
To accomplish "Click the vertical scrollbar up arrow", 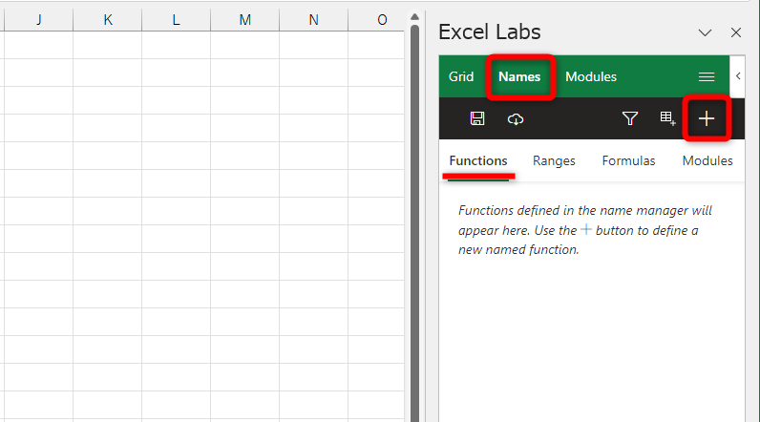I will click(x=414, y=17).
